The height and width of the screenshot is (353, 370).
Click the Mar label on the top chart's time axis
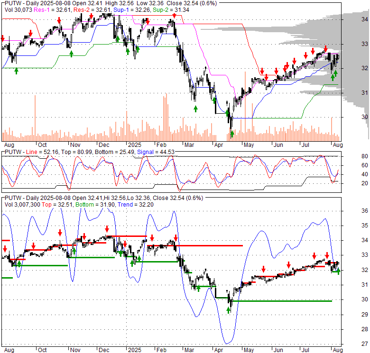[189, 145]
